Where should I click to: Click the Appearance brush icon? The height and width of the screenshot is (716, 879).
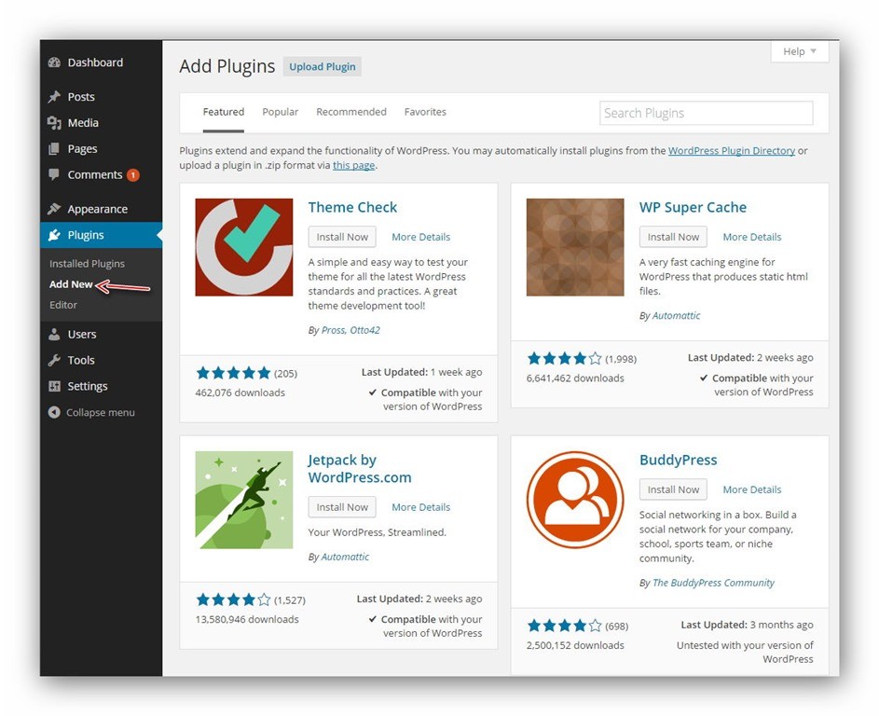point(55,208)
